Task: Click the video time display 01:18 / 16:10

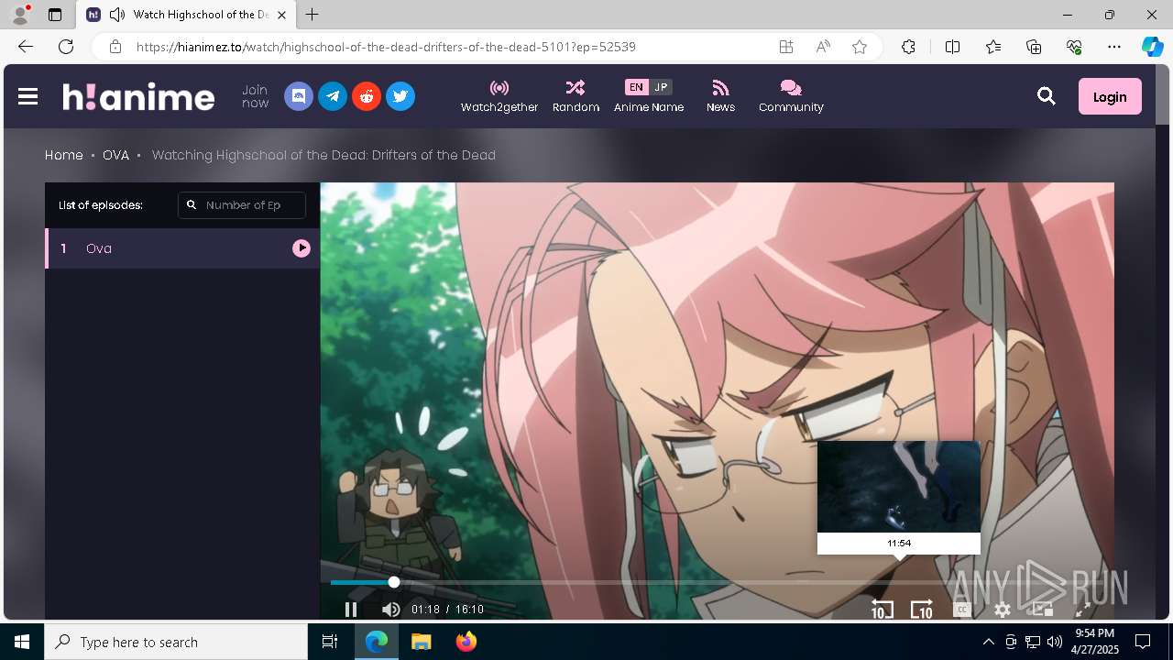Action: click(x=447, y=610)
